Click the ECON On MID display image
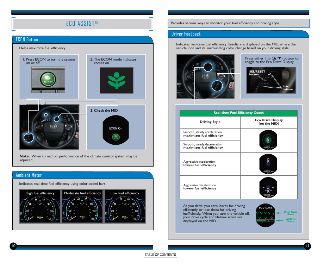Viewport: 336px width, 275px height. (116, 130)
